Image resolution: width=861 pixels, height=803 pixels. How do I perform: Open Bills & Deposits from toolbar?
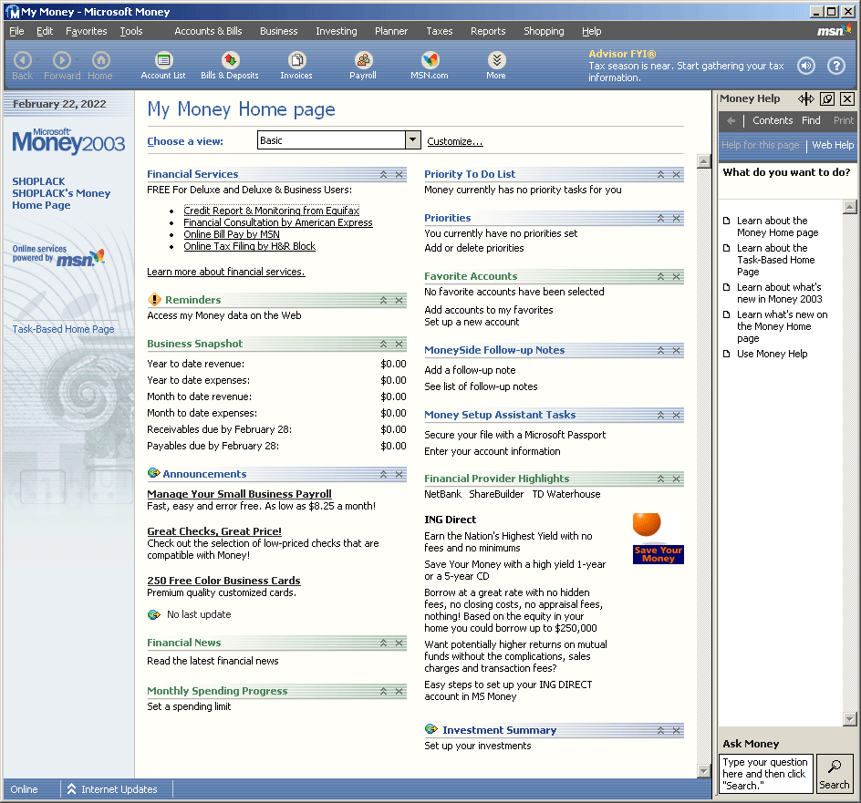pos(230,66)
